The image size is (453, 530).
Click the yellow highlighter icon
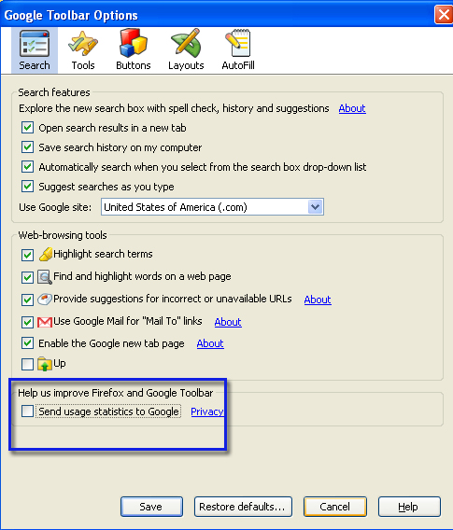[46, 254]
